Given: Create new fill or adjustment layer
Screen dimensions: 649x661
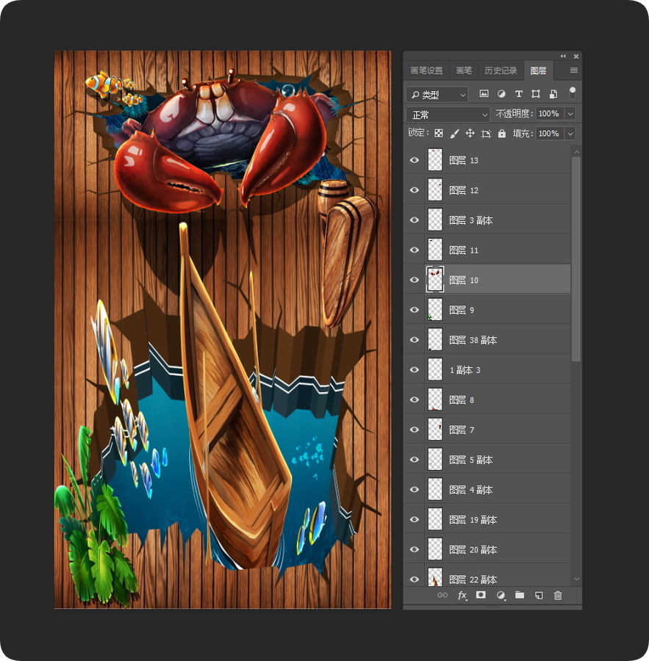Looking at the screenshot, I should [501, 595].
